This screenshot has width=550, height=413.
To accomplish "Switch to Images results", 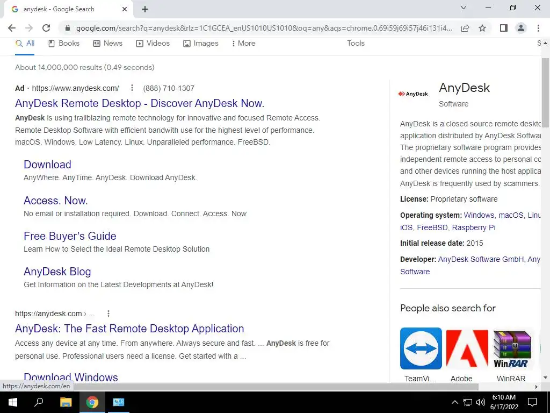I will tap(201, 43).
